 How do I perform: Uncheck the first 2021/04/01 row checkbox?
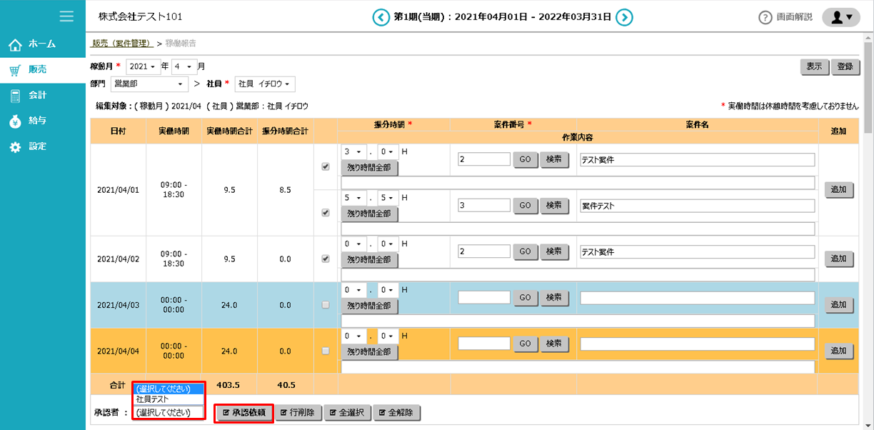coord(326,166)
